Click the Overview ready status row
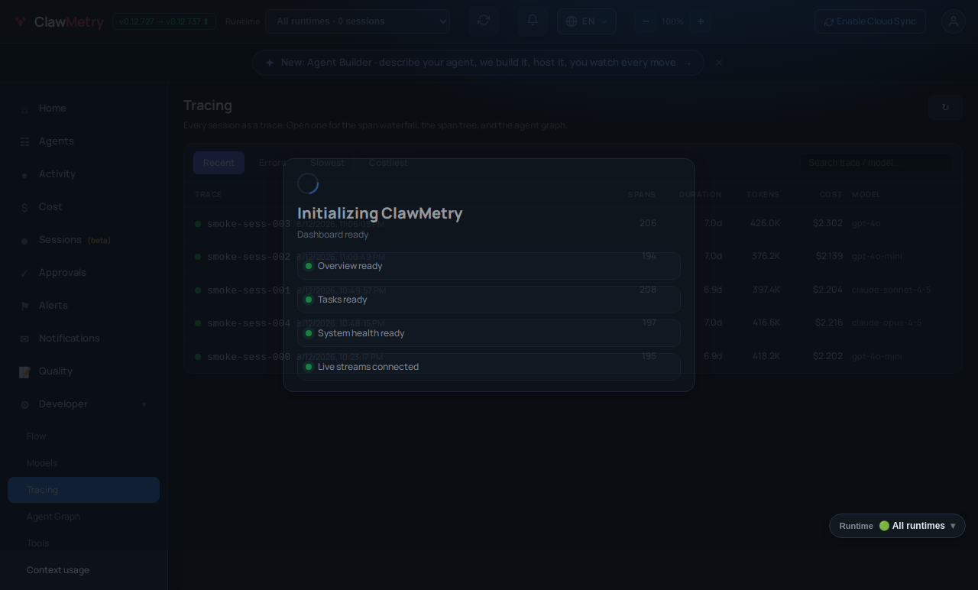Viewport: 978px width, 590px height. tap(489, 266)
